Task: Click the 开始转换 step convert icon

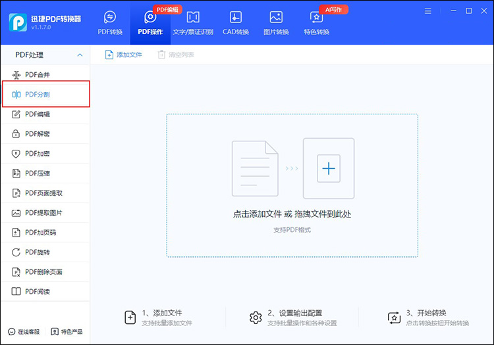Action: pyautogui.click(x=394, y=318)
